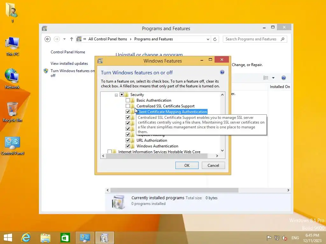Viewport: 326px width, 244px height.
Task: Select the Basic Authentication tree item
Action: point(154,100)
